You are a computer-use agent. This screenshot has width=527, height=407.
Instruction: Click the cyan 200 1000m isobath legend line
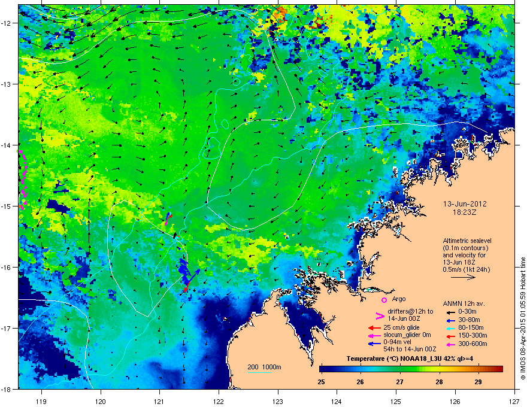pyautogui.click(x=260, y=373)
